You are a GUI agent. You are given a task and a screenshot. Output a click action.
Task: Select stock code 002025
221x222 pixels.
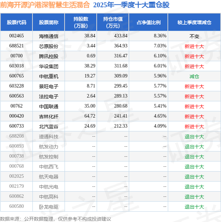17,177
